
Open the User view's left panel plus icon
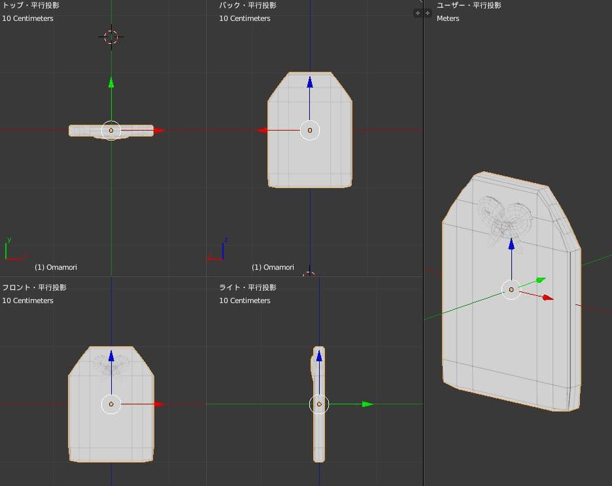point(428,13)
